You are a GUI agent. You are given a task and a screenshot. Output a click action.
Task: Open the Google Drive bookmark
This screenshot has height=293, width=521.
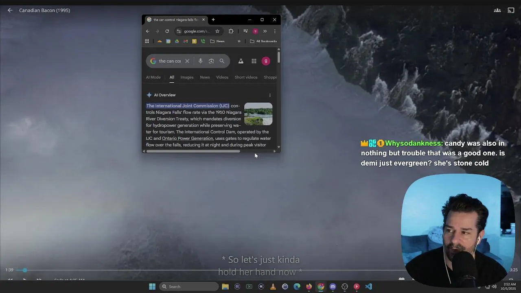(x=177, y=41)
